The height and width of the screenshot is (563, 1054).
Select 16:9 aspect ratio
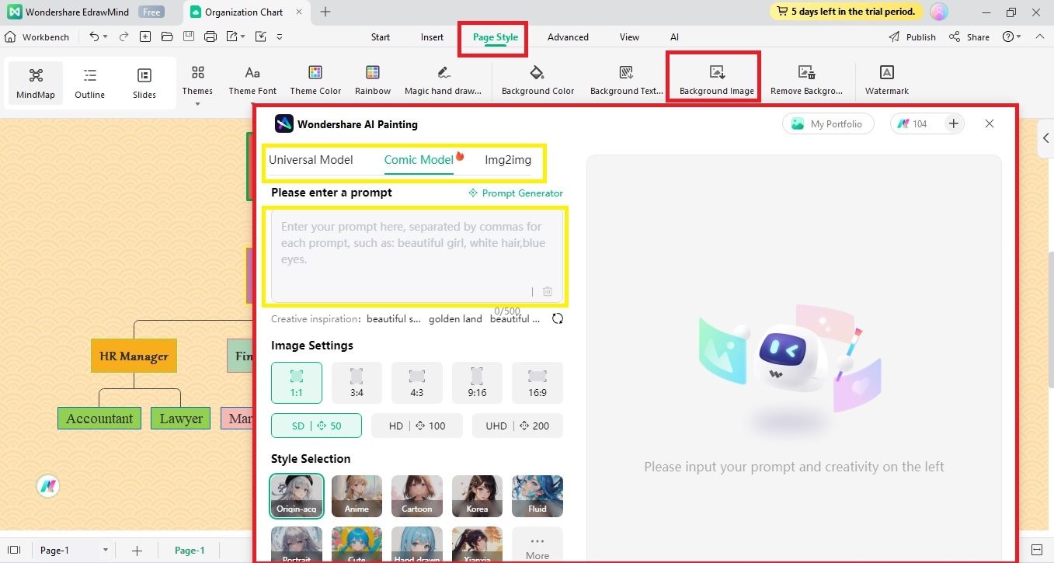tap(537, 383)
